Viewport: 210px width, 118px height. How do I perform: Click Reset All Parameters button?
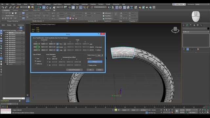pyautogui.click(x=74, y=70)
